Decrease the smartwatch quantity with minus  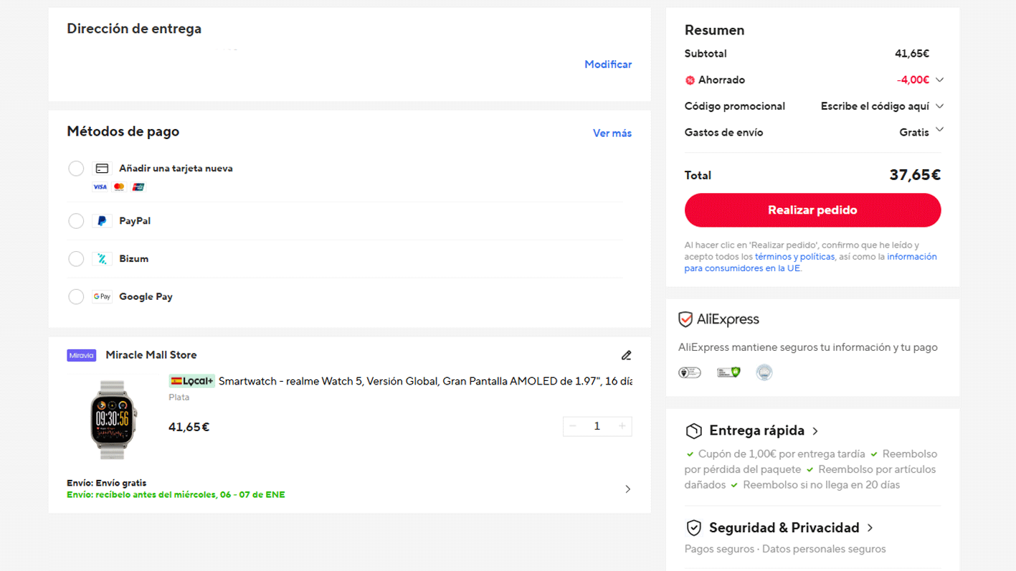point(573,426)
